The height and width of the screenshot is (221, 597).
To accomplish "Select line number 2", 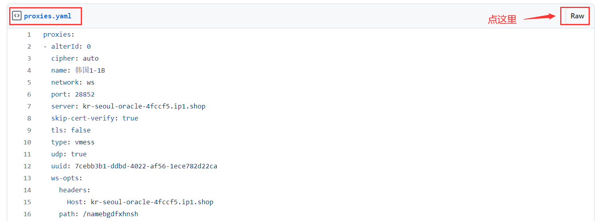I will (x=29, y=47).
